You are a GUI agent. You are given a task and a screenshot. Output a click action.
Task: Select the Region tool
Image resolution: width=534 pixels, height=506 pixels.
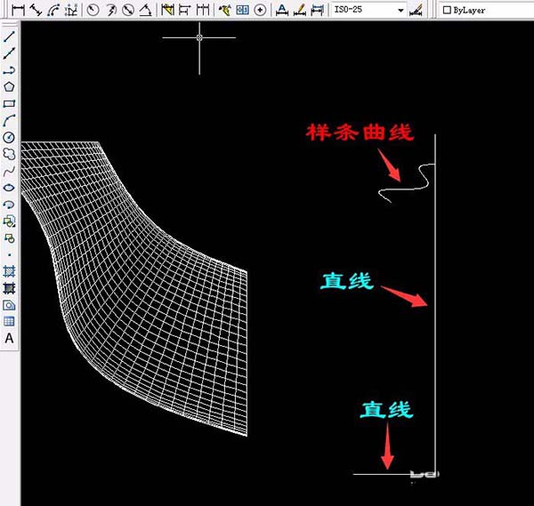[9, 305]
